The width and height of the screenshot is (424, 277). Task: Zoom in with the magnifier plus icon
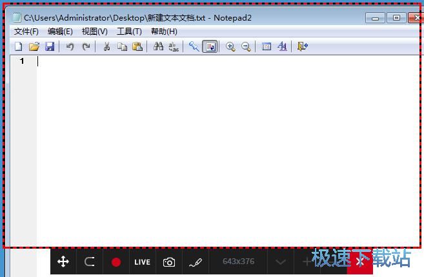(x=230, y=46)
